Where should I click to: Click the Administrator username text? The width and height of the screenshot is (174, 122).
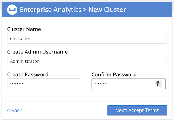coord(24,61)
